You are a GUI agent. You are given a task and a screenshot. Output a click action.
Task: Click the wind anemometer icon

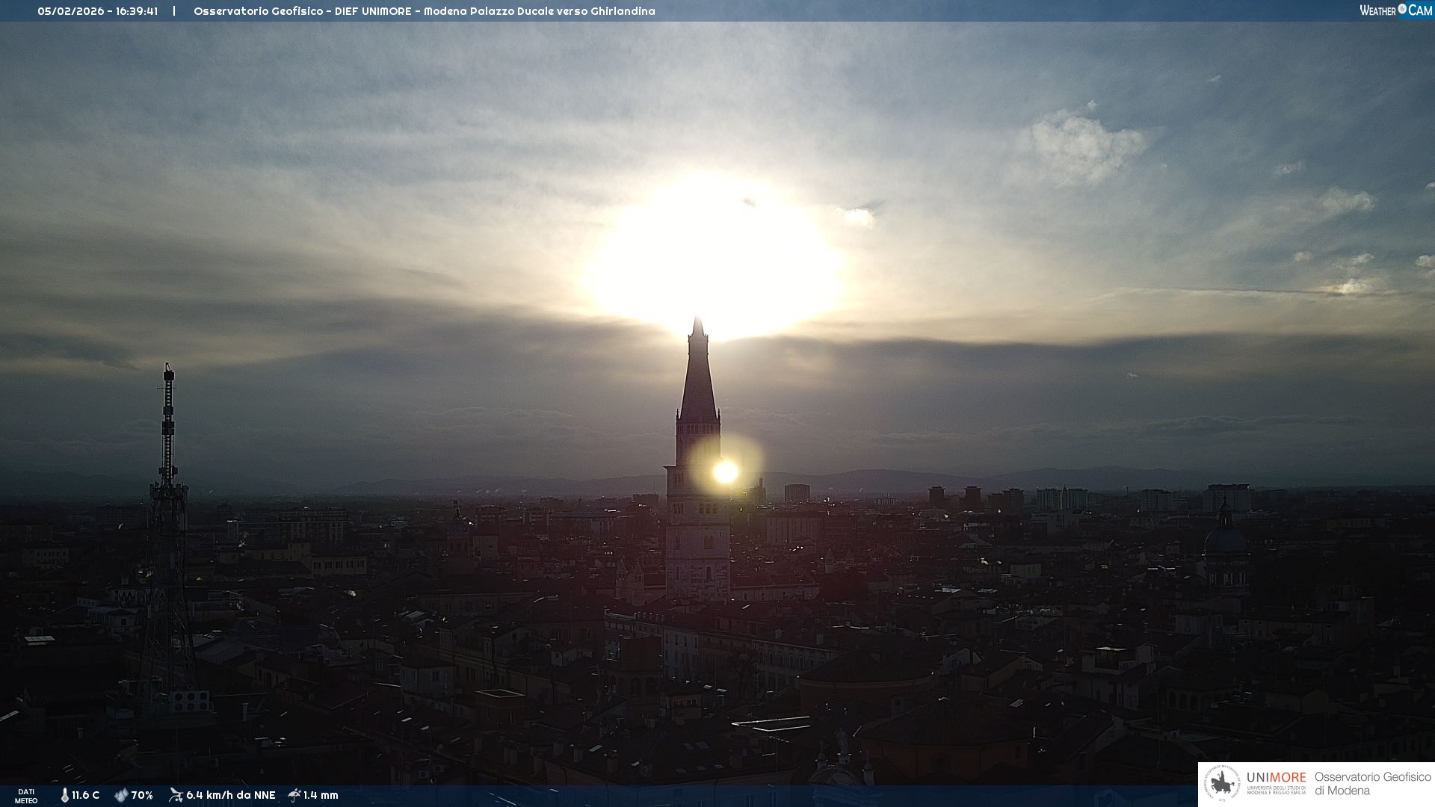pos(176,795)
